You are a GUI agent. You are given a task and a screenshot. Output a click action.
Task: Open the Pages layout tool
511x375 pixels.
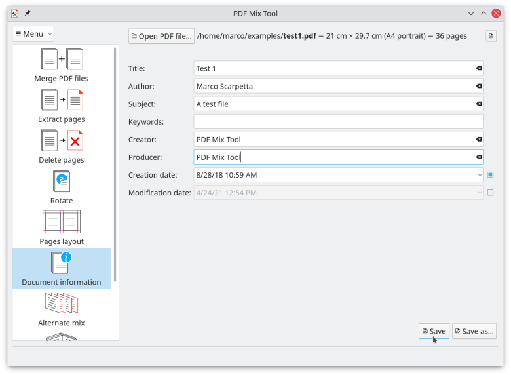62,222
